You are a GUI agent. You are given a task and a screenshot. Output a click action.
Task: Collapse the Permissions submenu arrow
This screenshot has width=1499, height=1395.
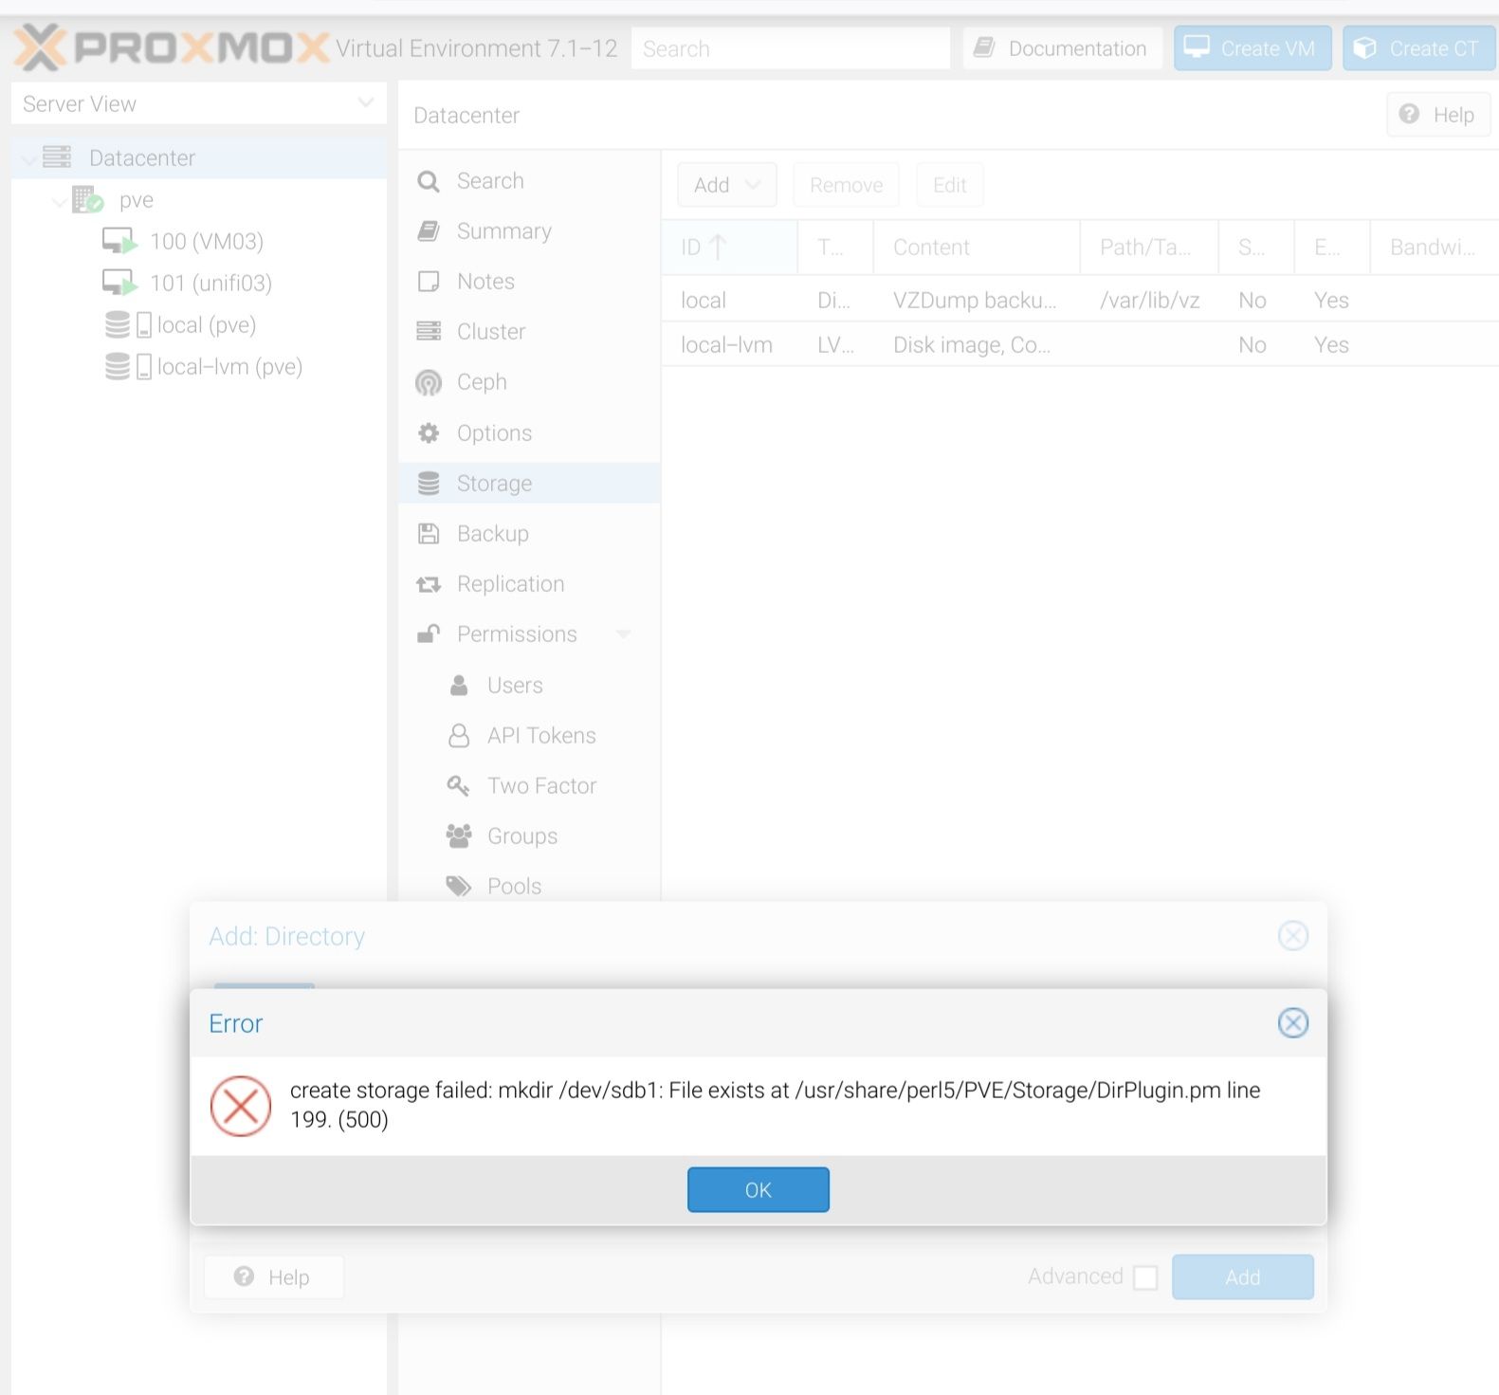coord(623,634)
